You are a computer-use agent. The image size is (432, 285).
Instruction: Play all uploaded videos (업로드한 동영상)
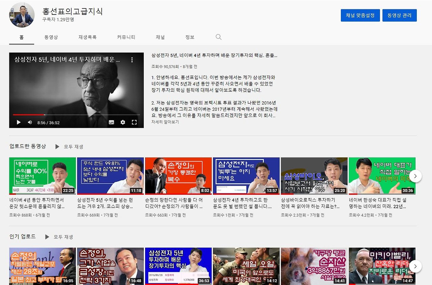[x=69, y=147]
